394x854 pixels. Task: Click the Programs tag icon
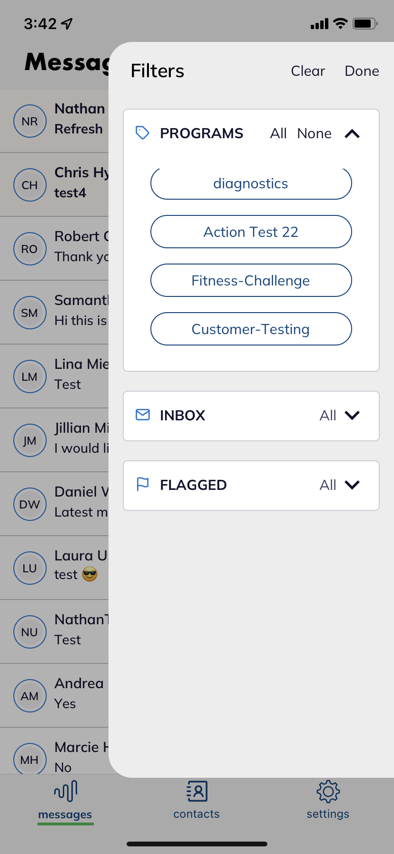[x=142, y=132]
